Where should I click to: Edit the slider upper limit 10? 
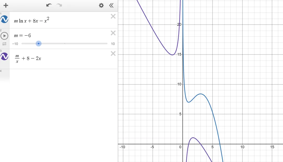[x=113, y=44]
